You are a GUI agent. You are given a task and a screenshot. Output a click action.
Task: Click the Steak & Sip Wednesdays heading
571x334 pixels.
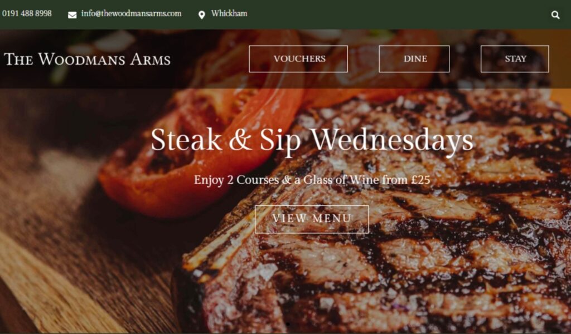click(x=312, y=140)
